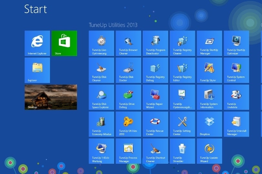This screenshot has width=262, height=174.
Task: Open the TuneUp Utilities 2013 tile
Action: pos(128,124)
